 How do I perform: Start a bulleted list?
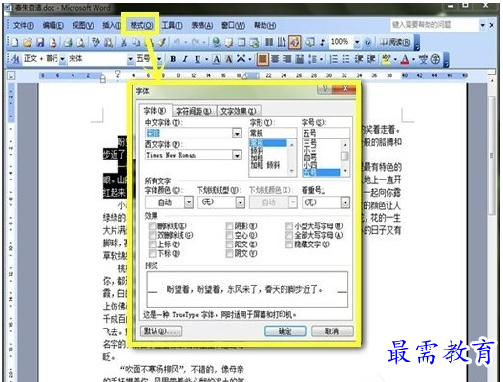[346, 59]
